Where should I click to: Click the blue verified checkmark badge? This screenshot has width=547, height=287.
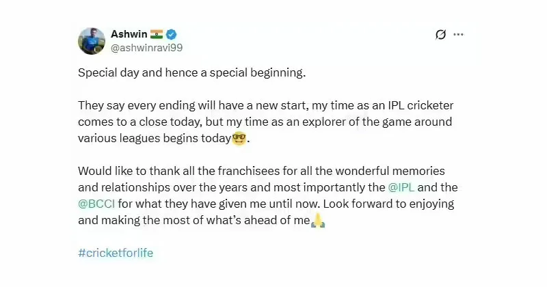pyautogui.click(x=171, y=34)
